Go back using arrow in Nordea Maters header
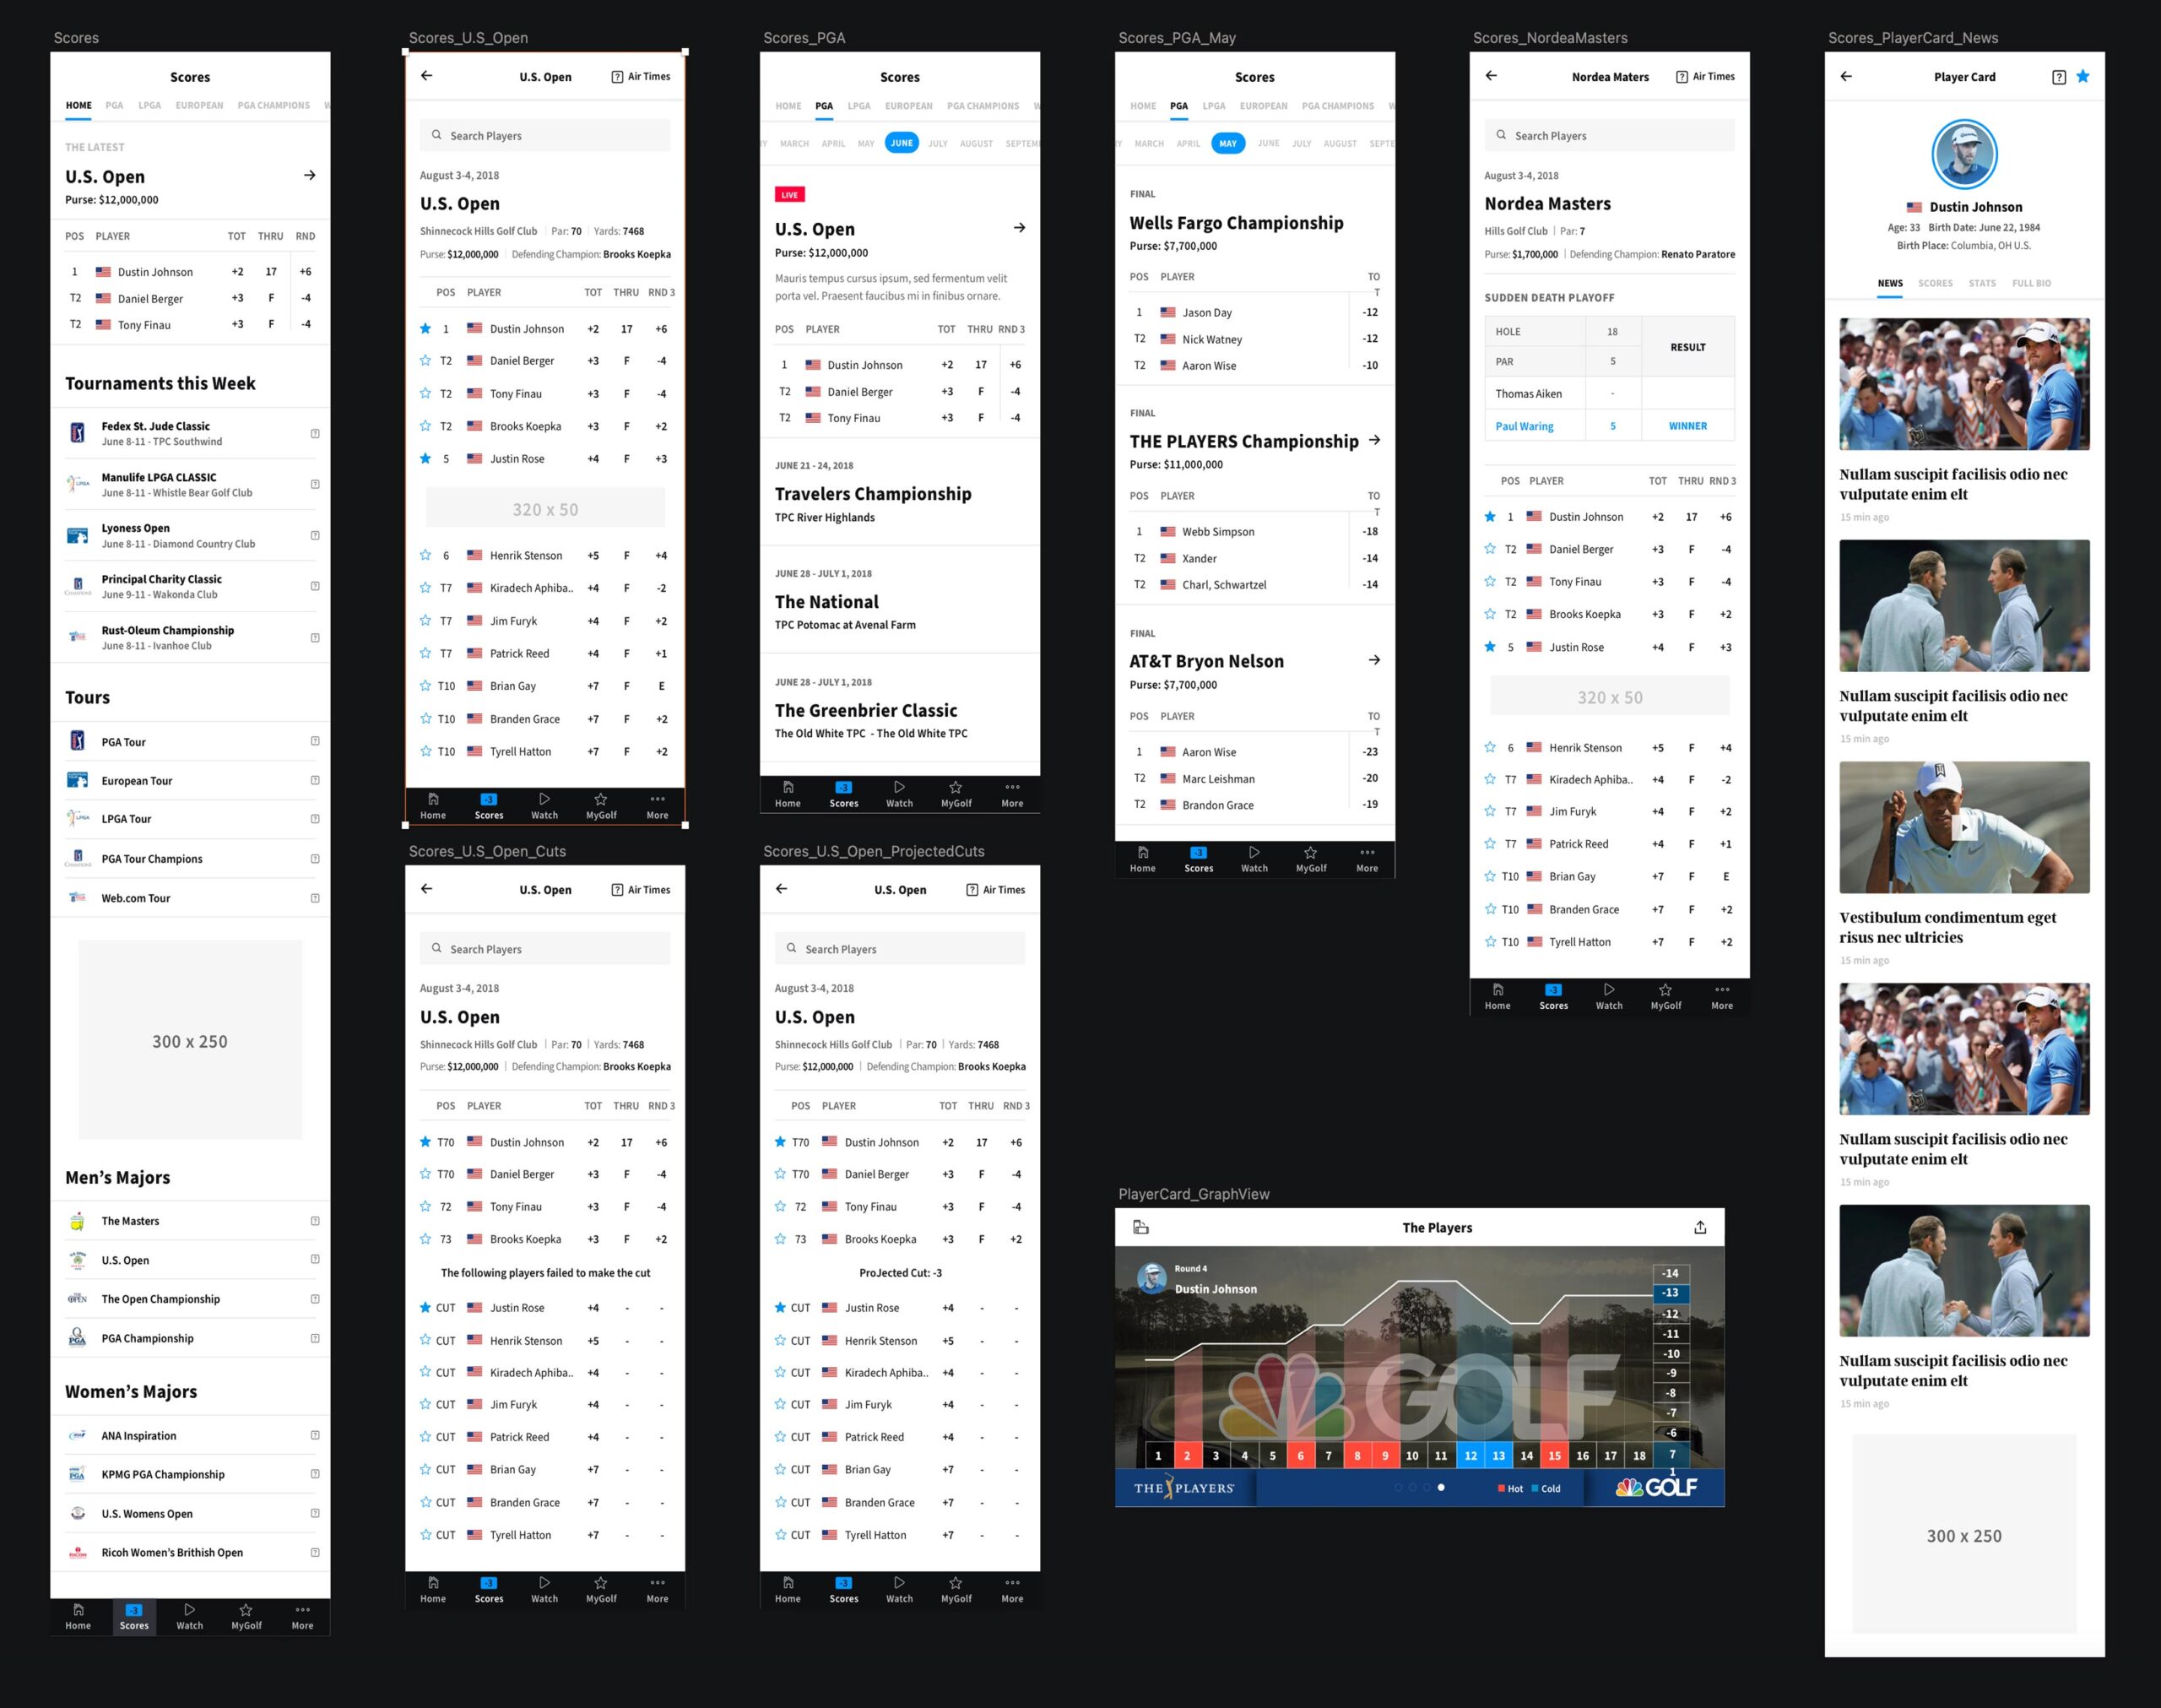This screenshot has width=2161, height=1708. point(1490,76)
